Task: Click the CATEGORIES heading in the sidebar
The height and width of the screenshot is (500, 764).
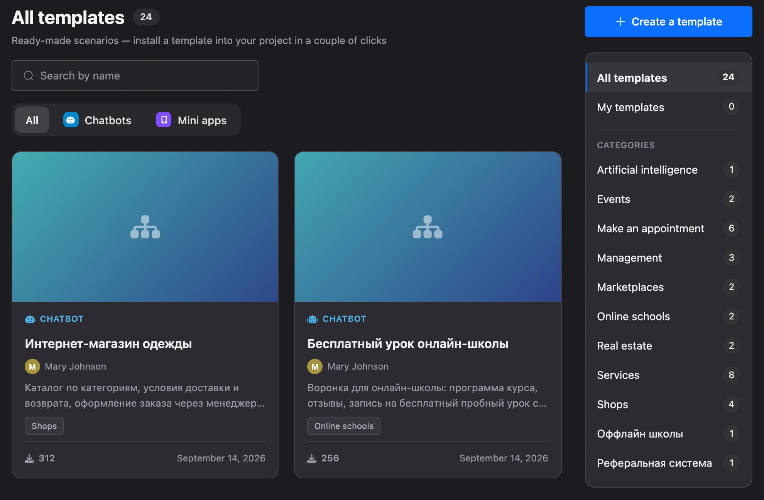Action: [626, 145]
